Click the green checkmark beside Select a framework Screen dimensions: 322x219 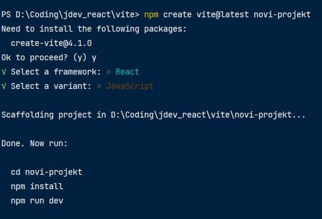click(4, 72)
